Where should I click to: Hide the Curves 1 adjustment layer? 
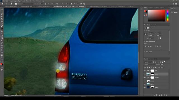pos(145,78)
